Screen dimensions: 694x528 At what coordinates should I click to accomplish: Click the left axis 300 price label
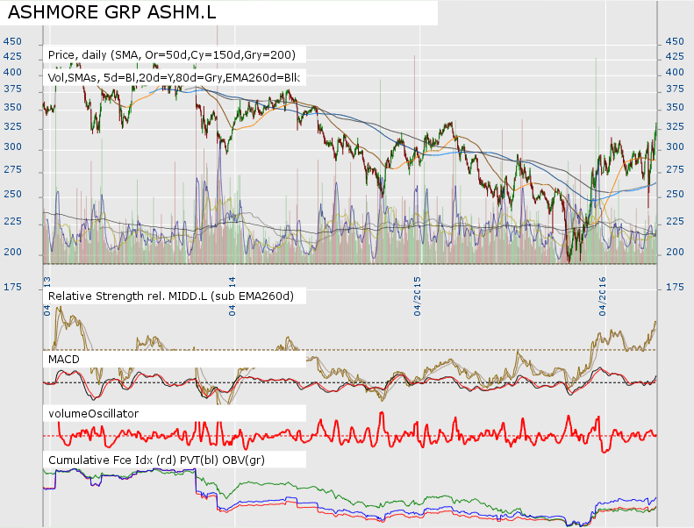[x=12, y=146]
